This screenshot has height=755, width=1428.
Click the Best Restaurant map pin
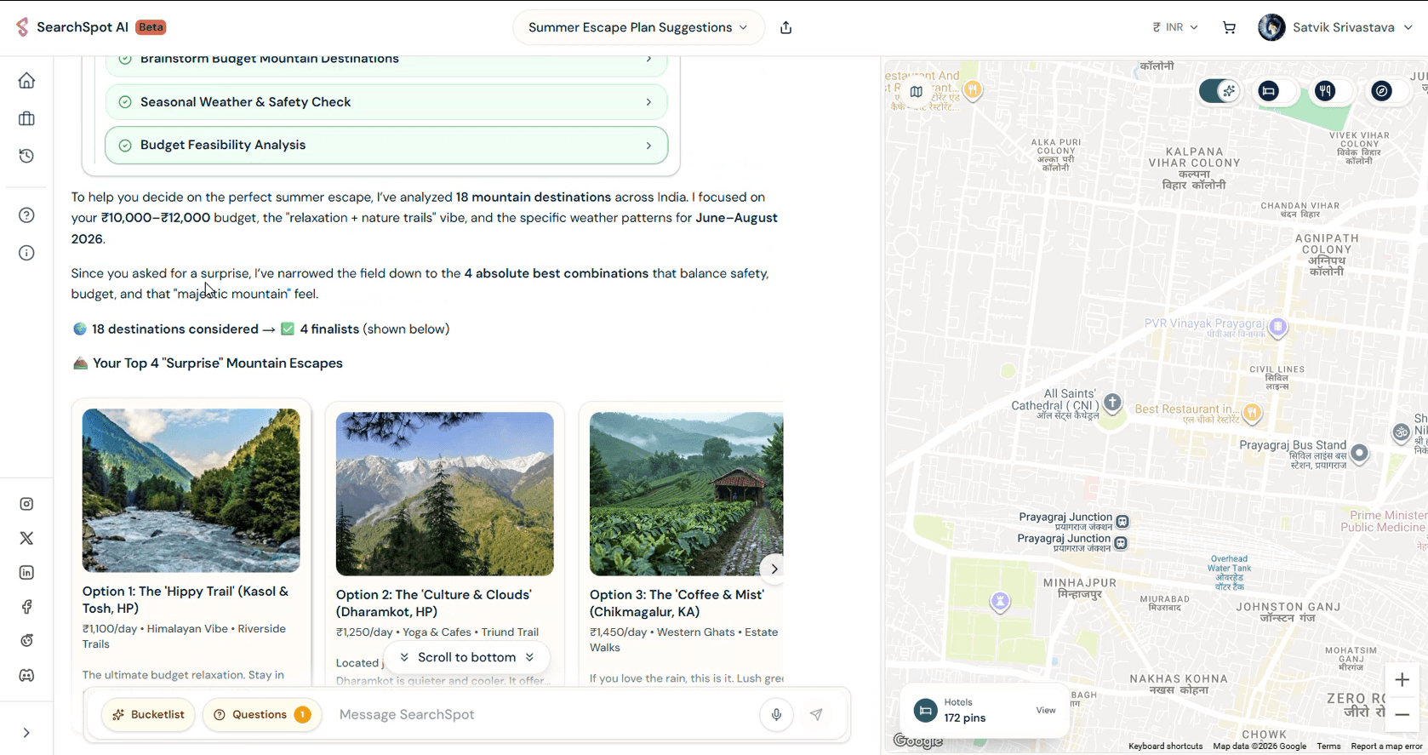(x=1251, y=413)
